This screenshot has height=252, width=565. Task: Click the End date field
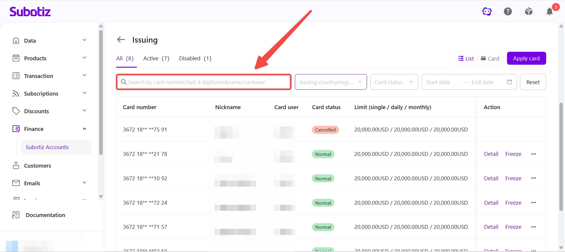point(482,82)
